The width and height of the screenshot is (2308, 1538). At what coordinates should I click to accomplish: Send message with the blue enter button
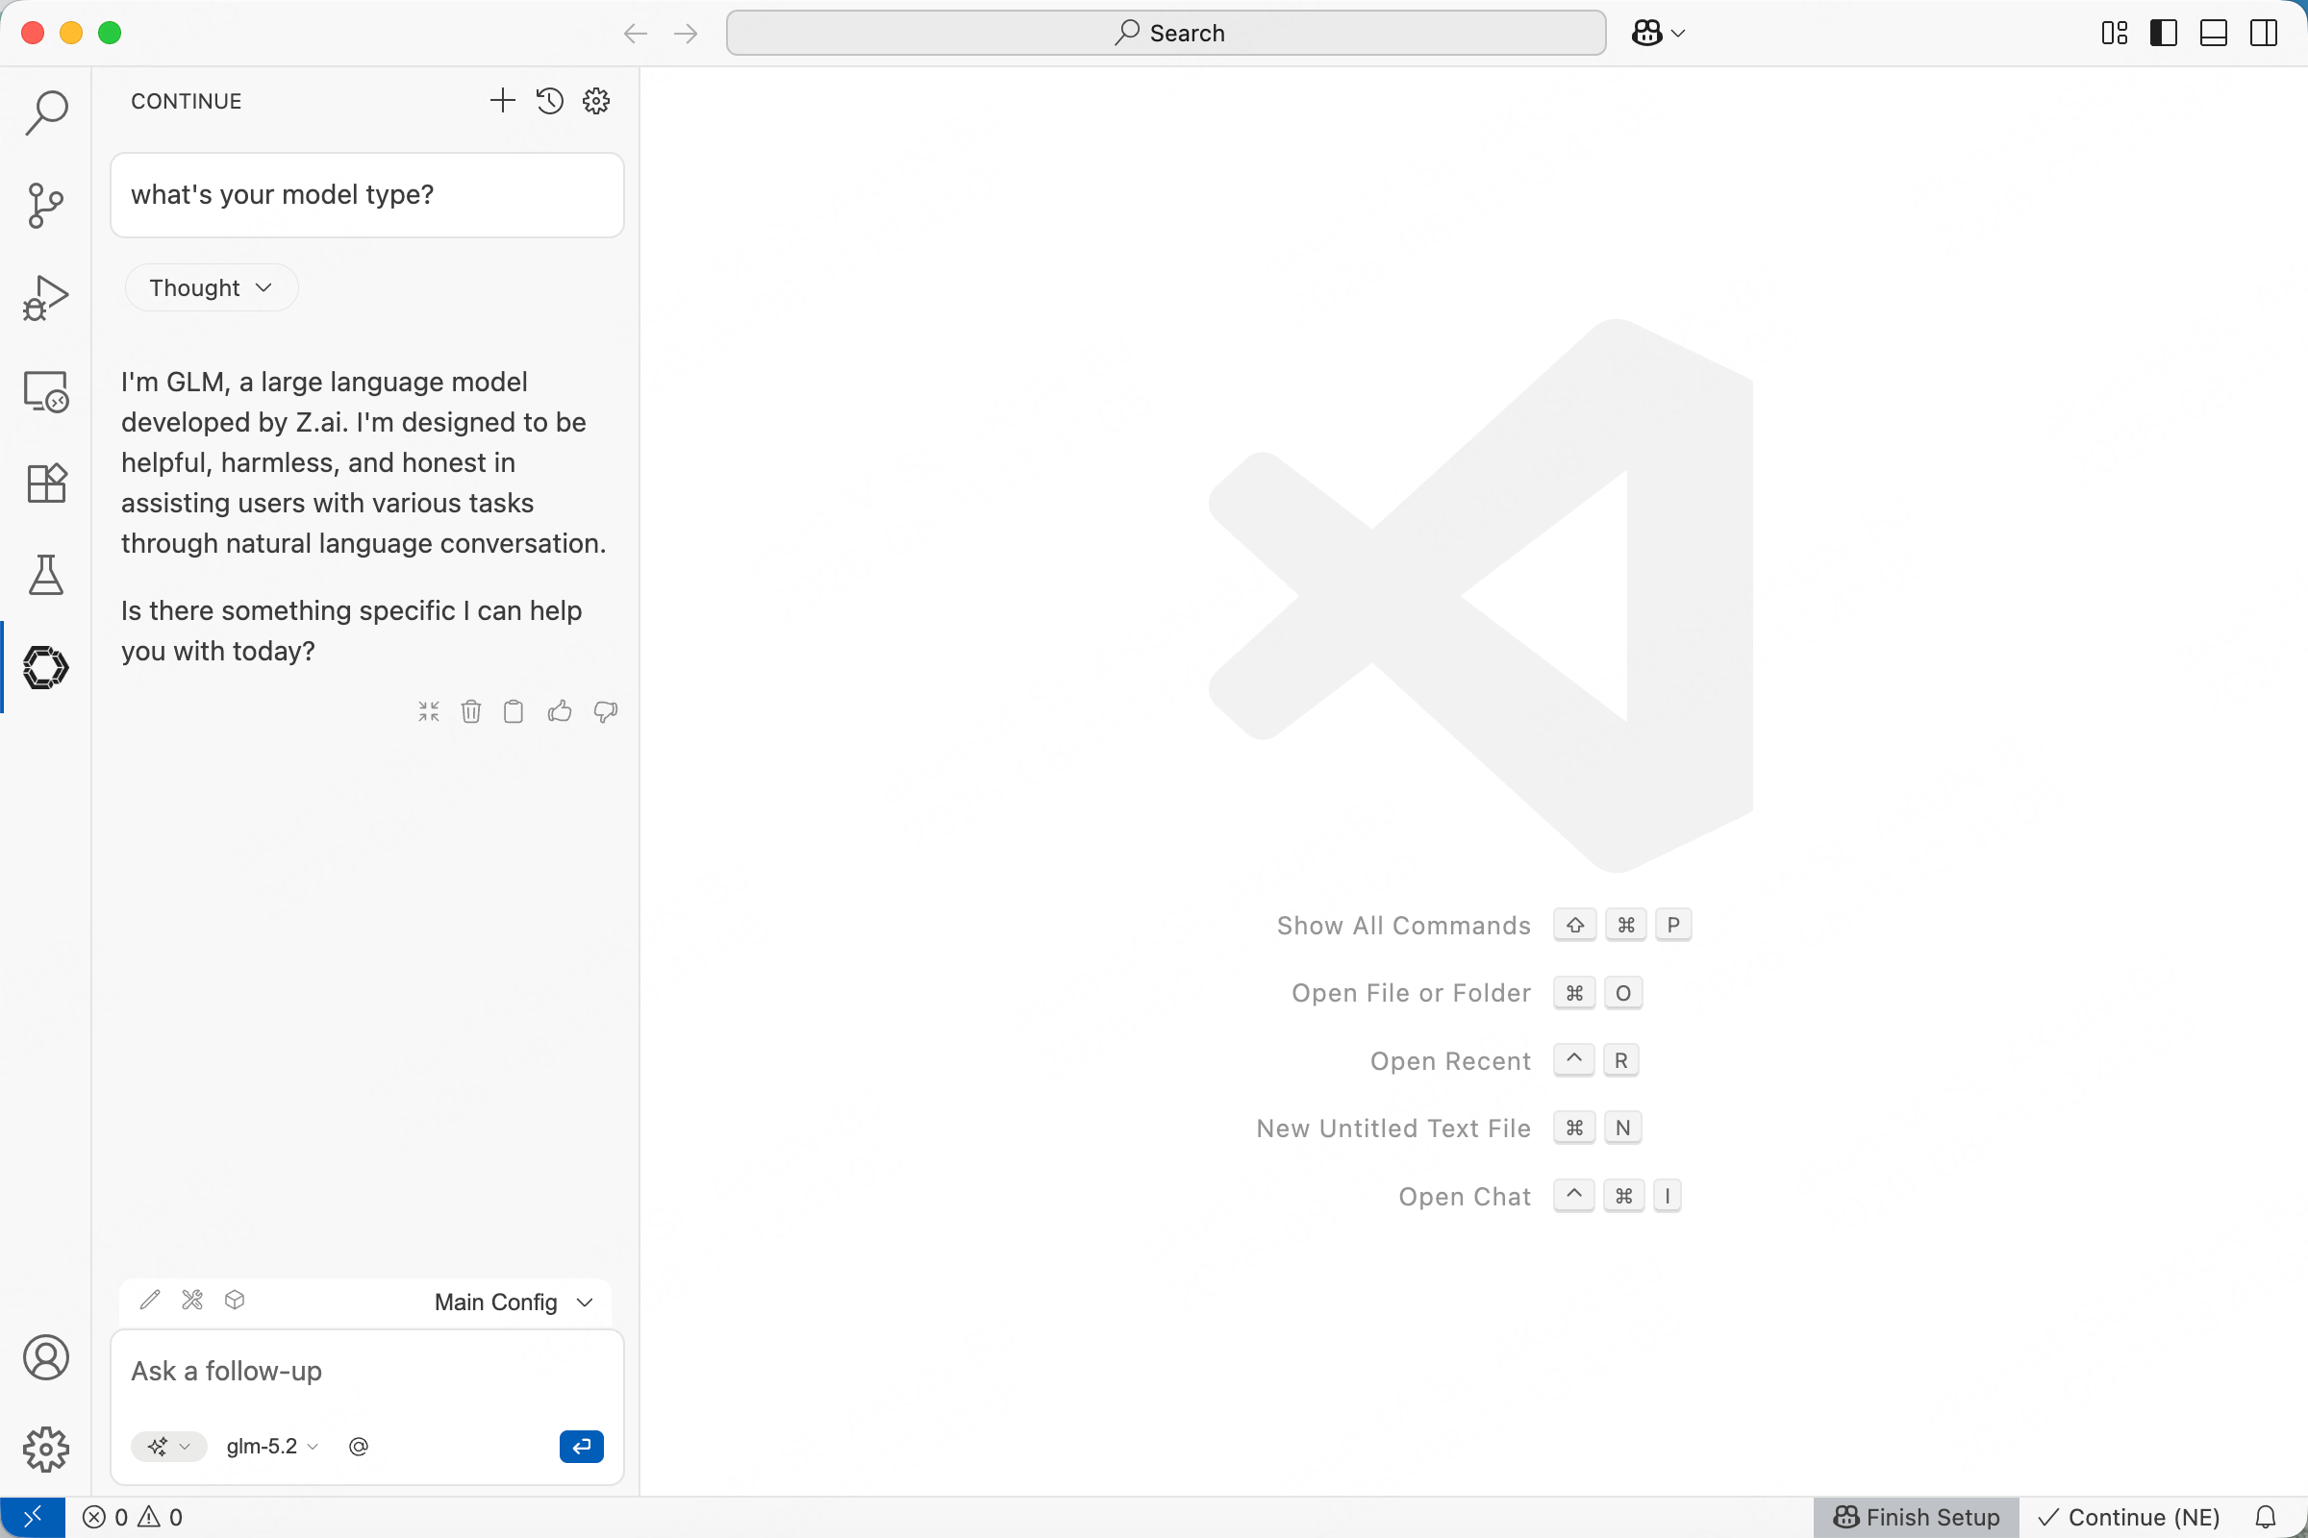[581, 1446]
